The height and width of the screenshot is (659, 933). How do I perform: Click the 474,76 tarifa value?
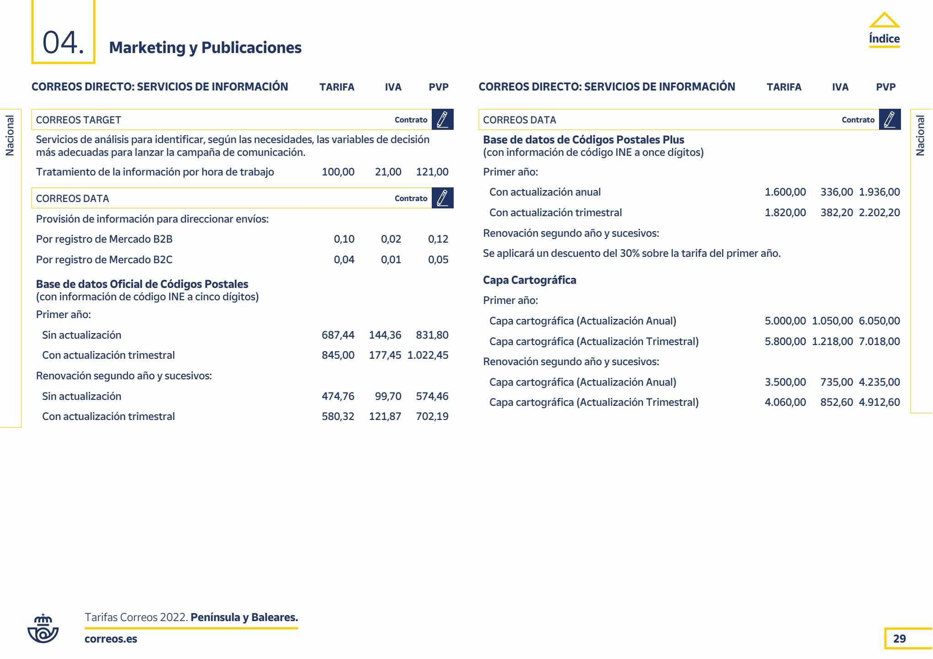tap(338, 396)
